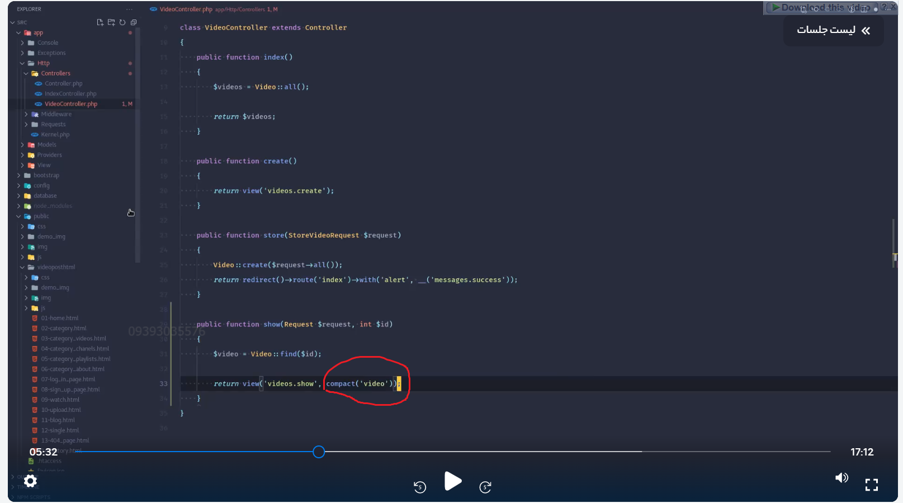Click StoreVideoRequest in store method
Image resolution: width=903 pixels, height=503 pixels.
tap(324, 235)
